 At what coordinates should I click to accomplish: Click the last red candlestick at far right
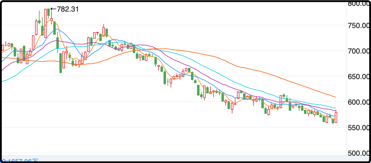point(336,117)
